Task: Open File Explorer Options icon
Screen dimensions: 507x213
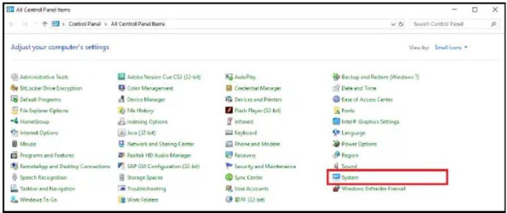Action: tap(14, 110)
